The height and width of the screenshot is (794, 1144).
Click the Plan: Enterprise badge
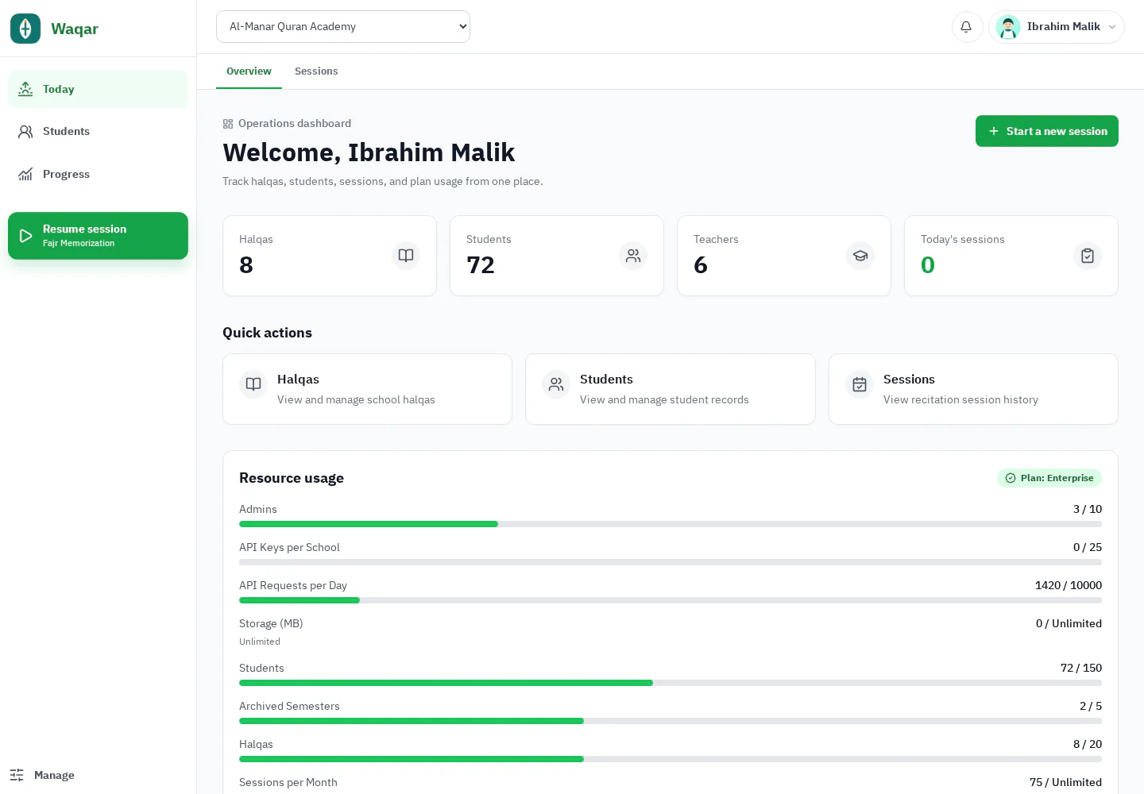tap(1049, 478)
